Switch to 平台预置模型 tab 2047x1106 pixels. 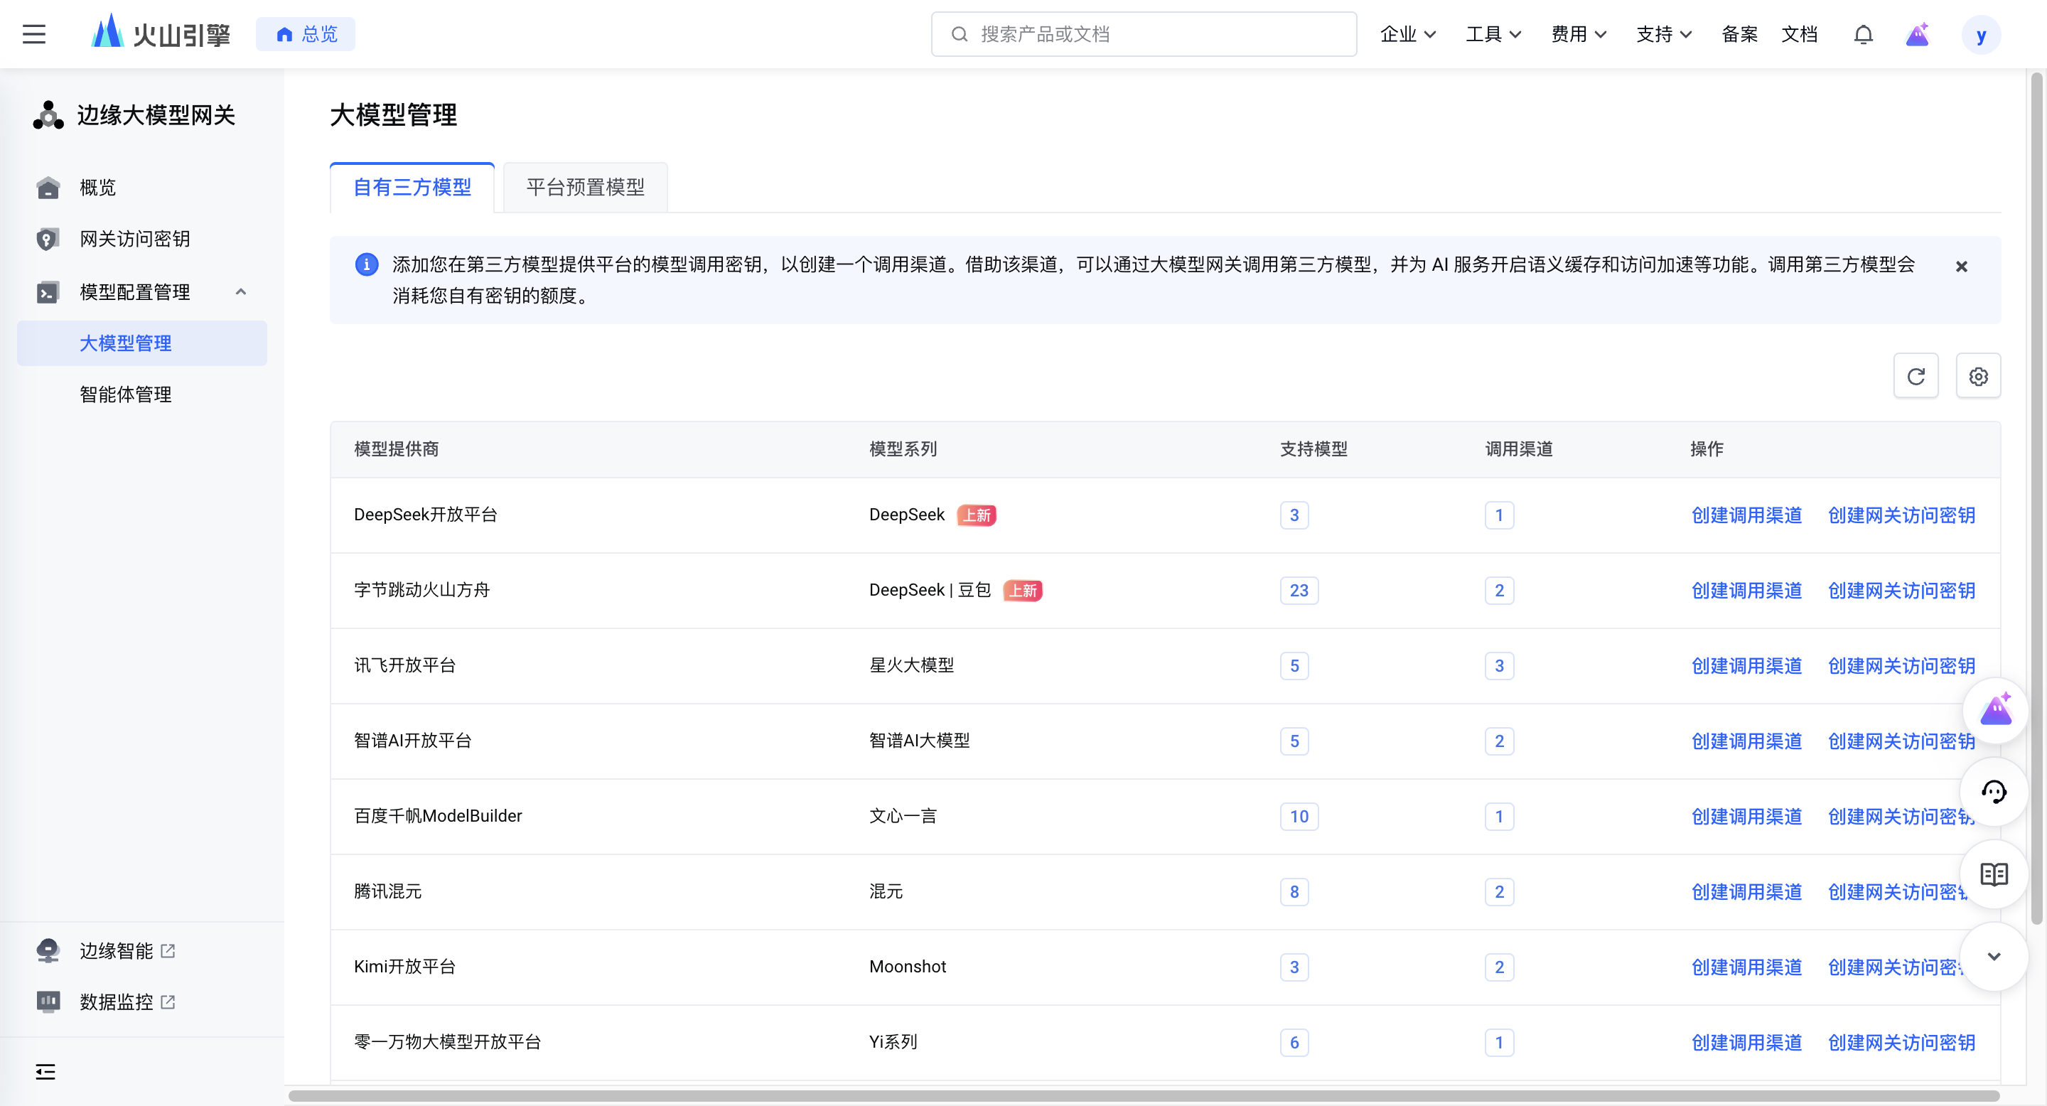pyautogui.click(x=585, y=188)
